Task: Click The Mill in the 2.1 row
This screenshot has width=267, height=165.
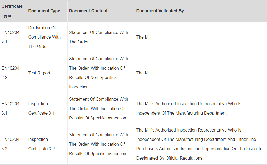Action: 144,37
